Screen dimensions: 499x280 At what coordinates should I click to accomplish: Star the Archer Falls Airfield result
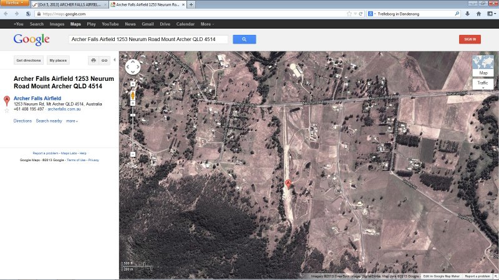click(7, 111)
